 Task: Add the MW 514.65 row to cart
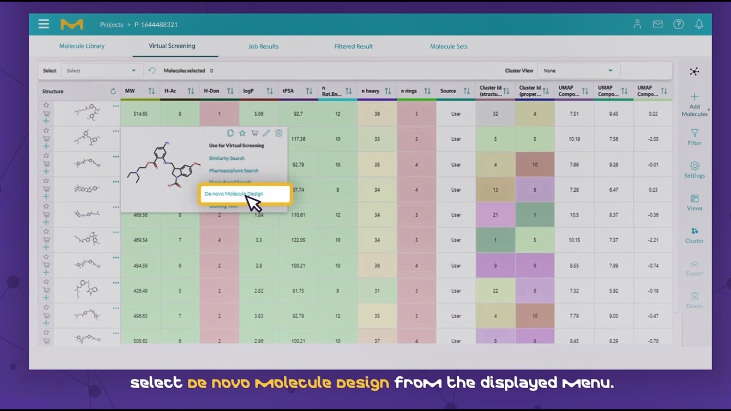[46, 114]
